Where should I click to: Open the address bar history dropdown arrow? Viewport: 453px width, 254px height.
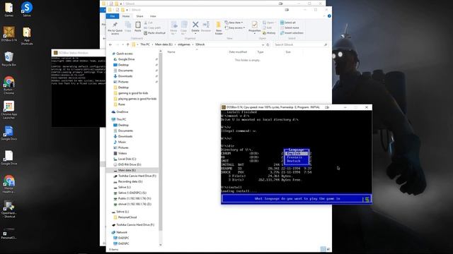pos(263,44)
